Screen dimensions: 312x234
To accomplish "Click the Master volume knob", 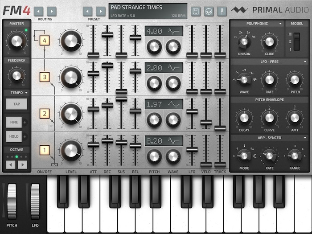I will coord(16,41).
